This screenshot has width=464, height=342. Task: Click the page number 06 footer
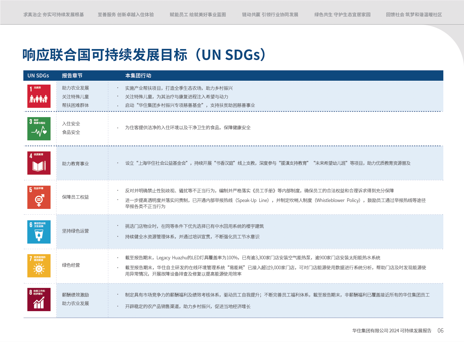pos(440,331)
